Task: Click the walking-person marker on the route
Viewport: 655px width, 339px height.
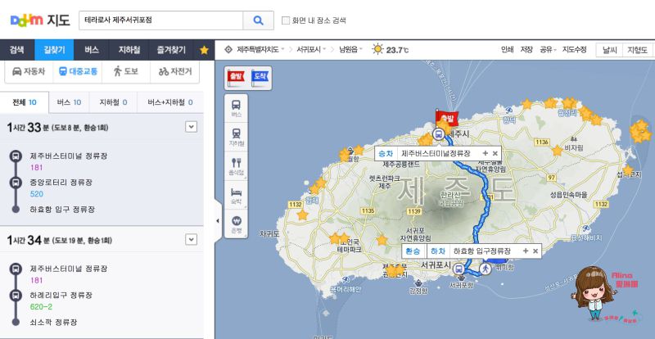Action: coord(486,269)
